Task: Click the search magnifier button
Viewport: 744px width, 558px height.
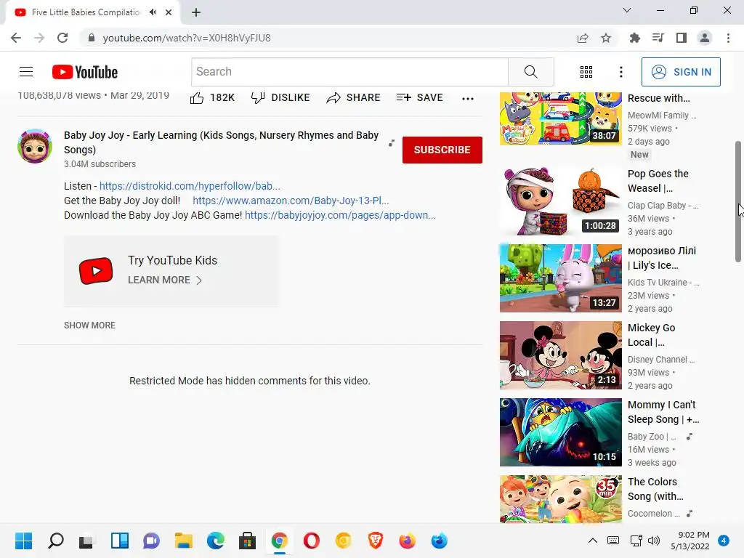Action: 531,72
